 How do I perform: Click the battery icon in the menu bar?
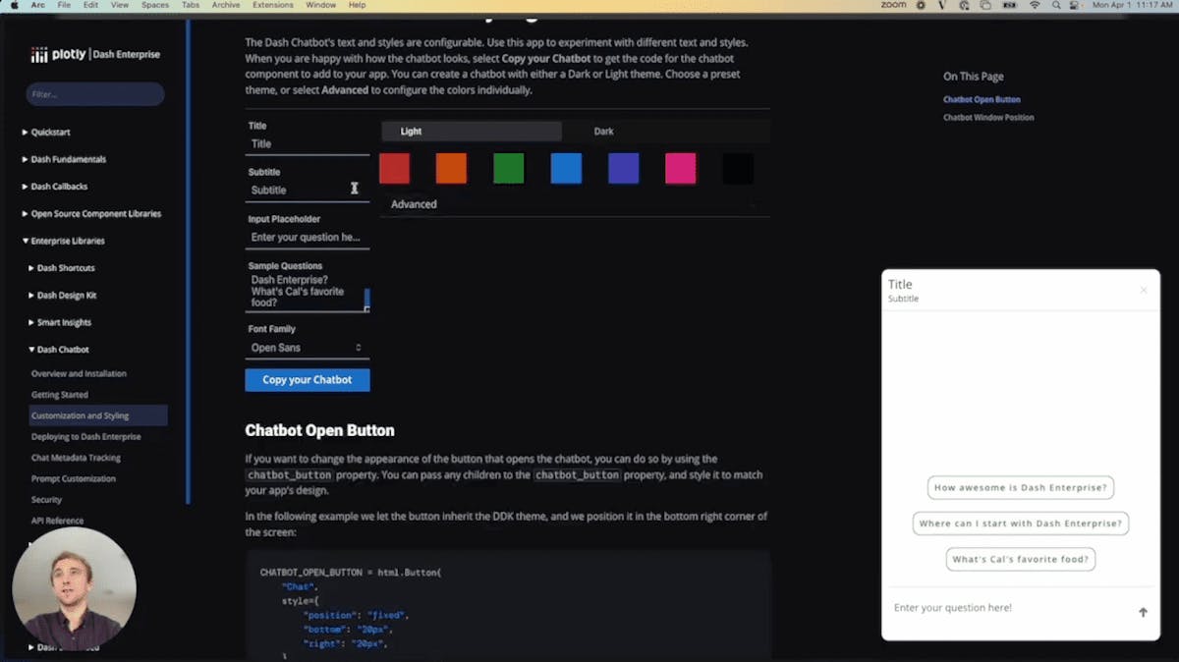pos(1008,5)
